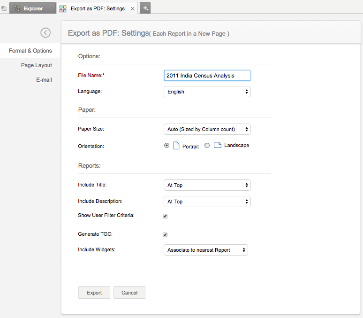The width and height of the screenshot is (363, 318).
Task: Click the Landscape page icon
Action: pos(218,145)
